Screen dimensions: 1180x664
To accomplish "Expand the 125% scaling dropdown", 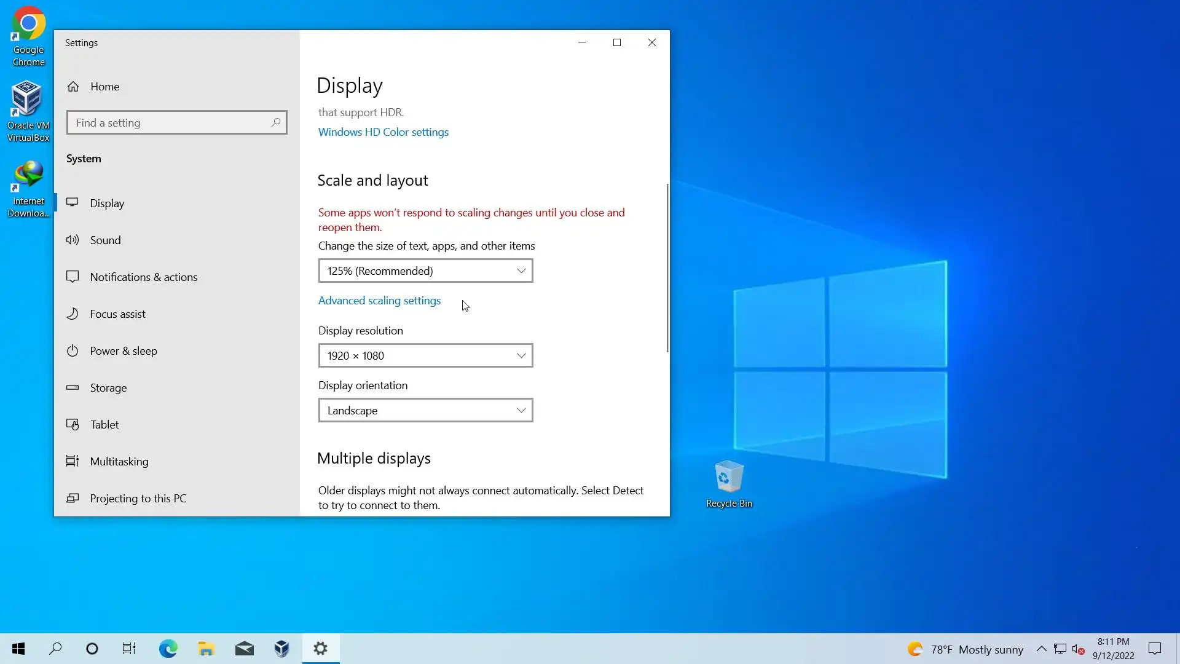I will [425, 271].
